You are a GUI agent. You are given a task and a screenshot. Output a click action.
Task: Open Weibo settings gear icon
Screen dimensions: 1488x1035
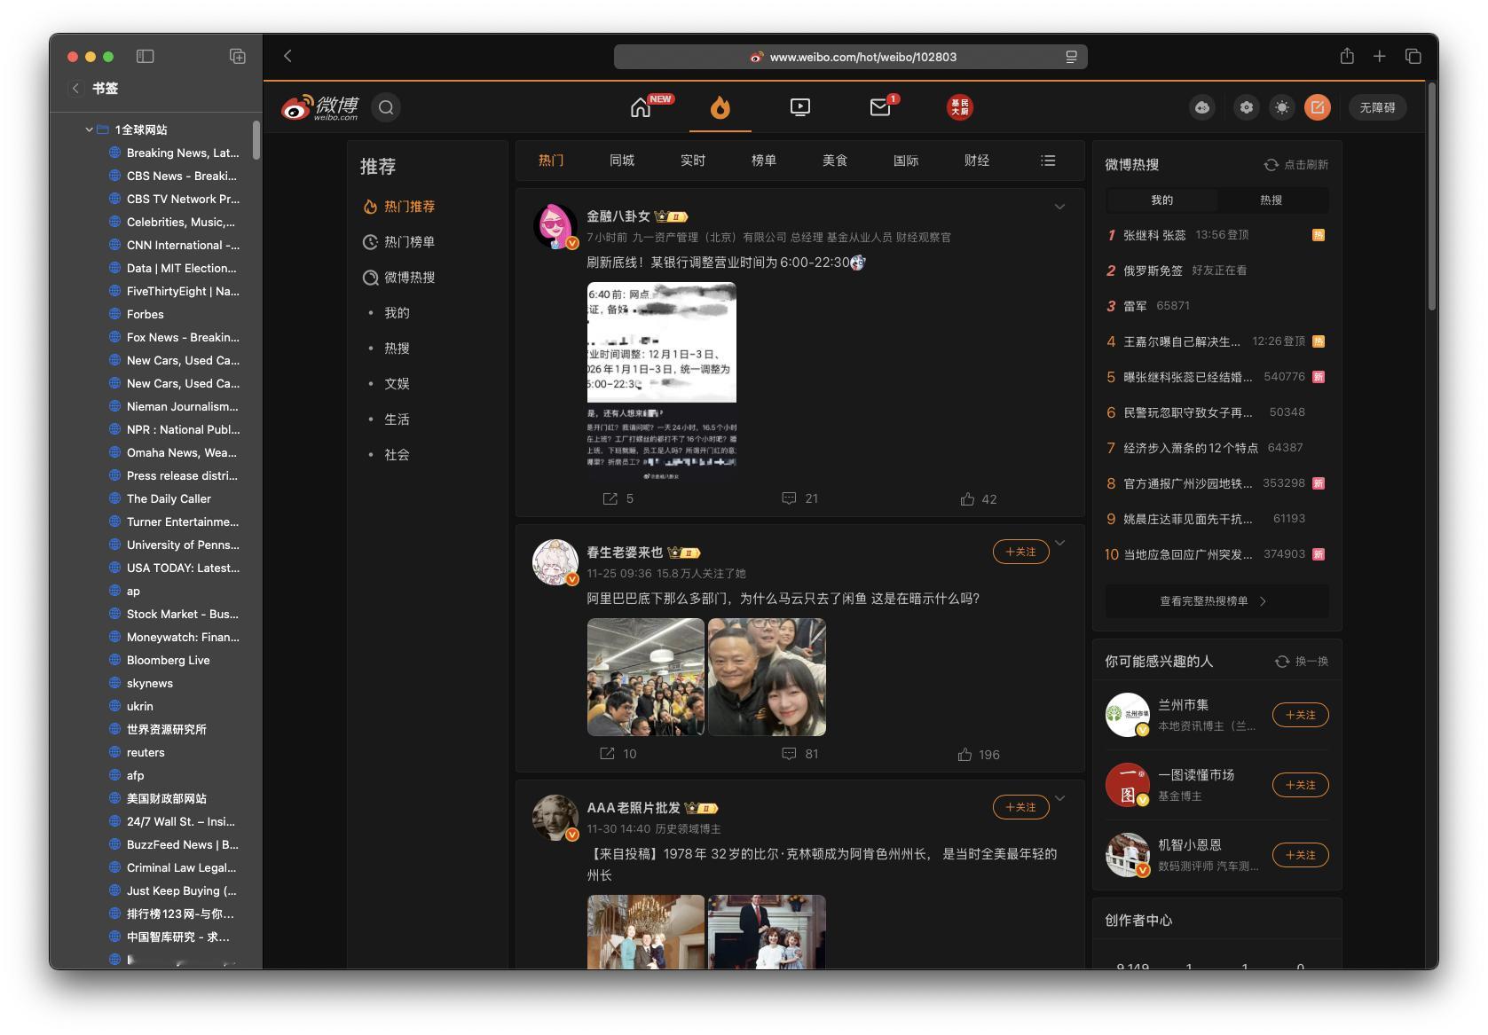(x=1247, y=107)
